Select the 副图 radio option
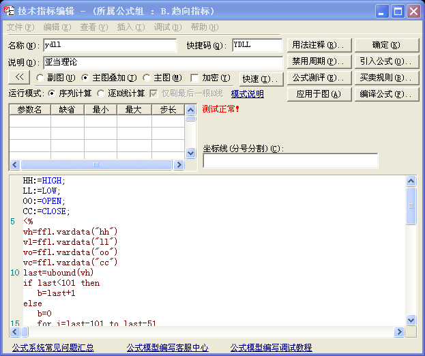Screen dimensions: 425x356 pyautogui.click(x=40, y=78)
